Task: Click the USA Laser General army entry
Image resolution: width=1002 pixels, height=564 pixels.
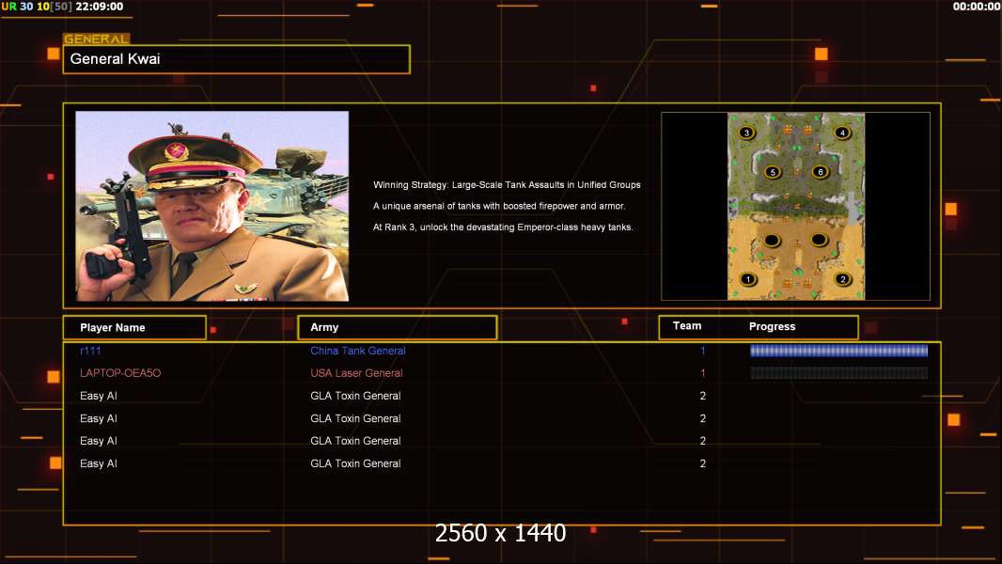Action: pyautogui.click(x=356, y=373)
